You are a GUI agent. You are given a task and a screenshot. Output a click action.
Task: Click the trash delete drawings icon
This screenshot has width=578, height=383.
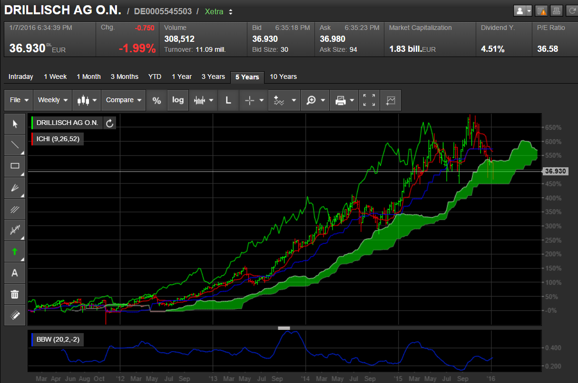15,294
